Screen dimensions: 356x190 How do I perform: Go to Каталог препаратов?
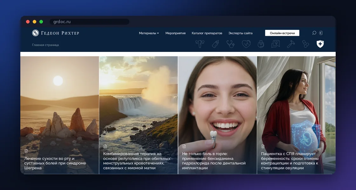[207, 33]
